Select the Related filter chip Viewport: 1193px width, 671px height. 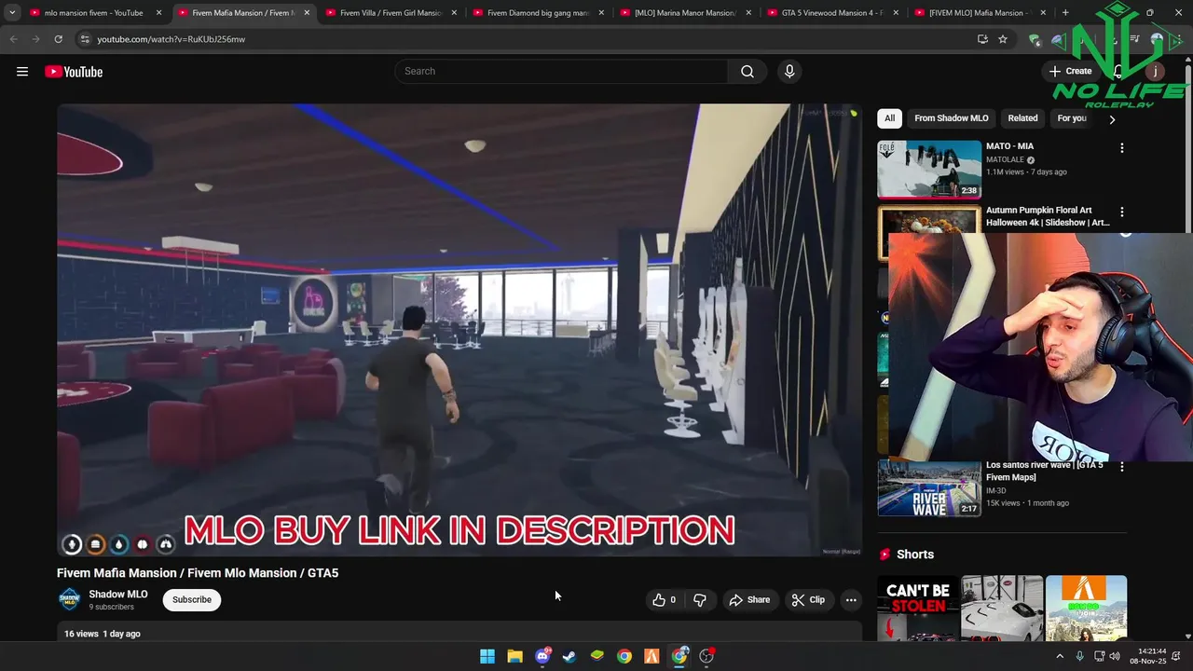[x=1022, y=118]
